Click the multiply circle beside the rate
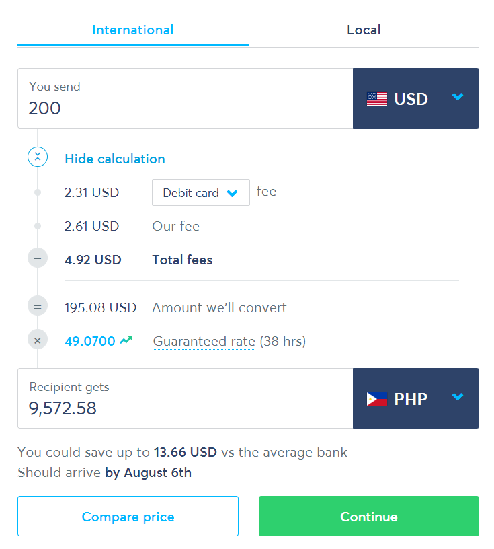The image size is (494, 549). coord(38,340)
